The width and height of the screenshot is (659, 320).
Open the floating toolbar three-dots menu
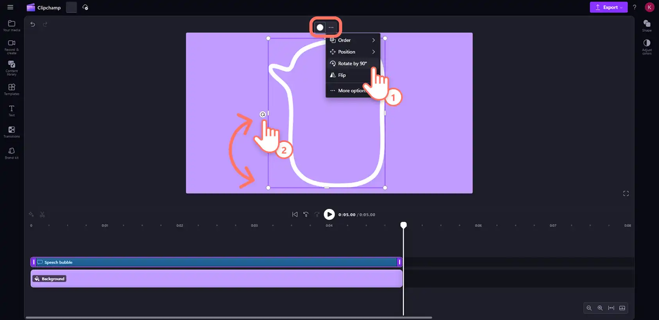click(331, 27)
